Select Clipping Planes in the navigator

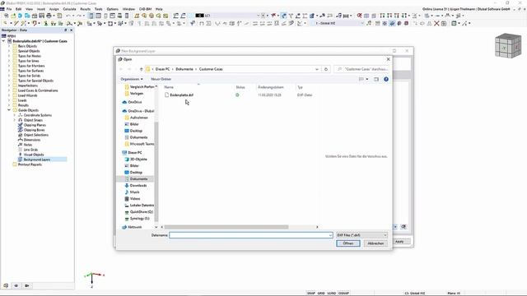coord(35,125)
